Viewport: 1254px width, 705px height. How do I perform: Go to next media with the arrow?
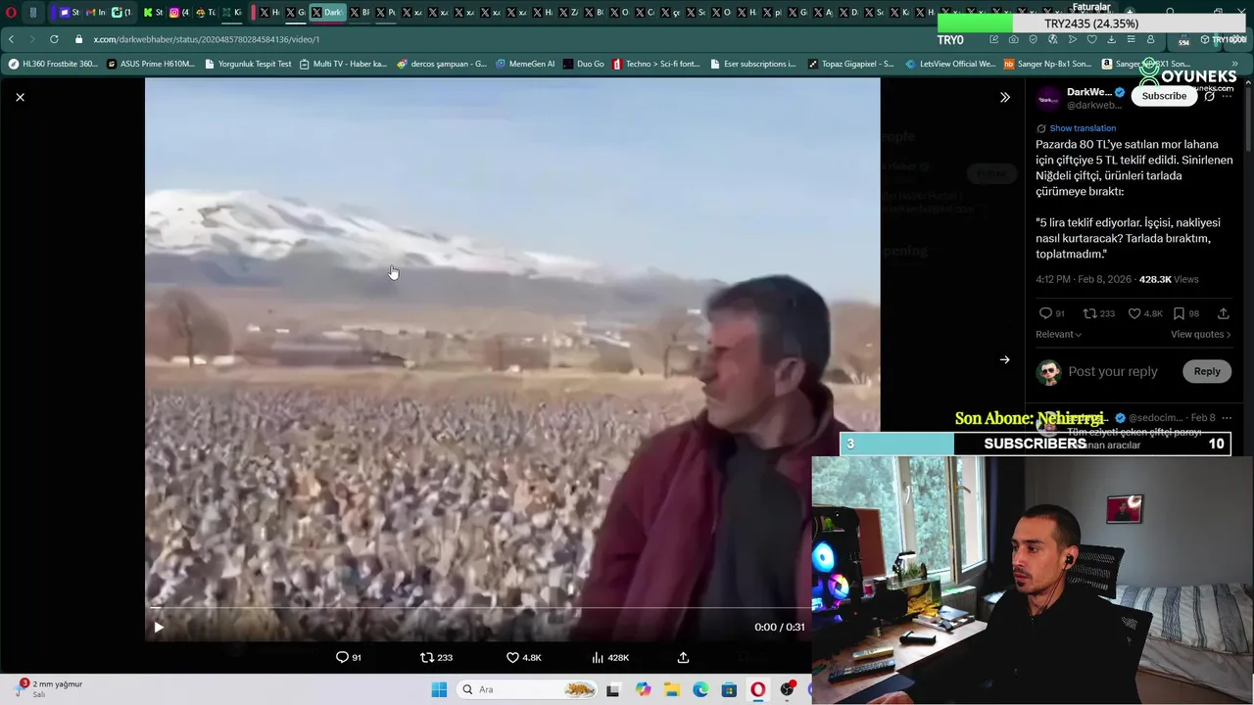1004,359
